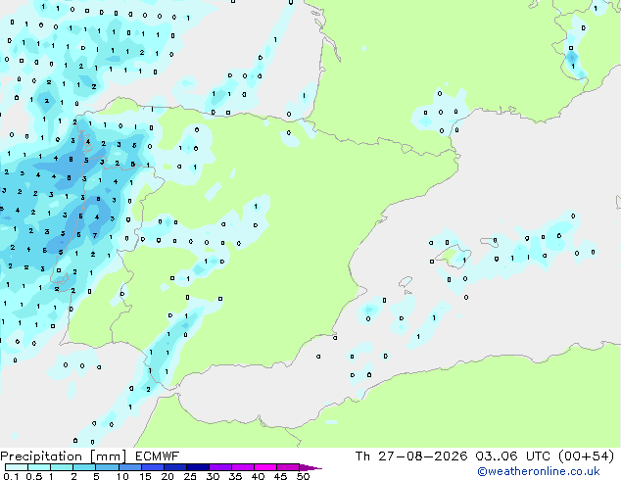Select the legend swatch between 2 and 5
The image size is (621, 480).
coord(84,467)
